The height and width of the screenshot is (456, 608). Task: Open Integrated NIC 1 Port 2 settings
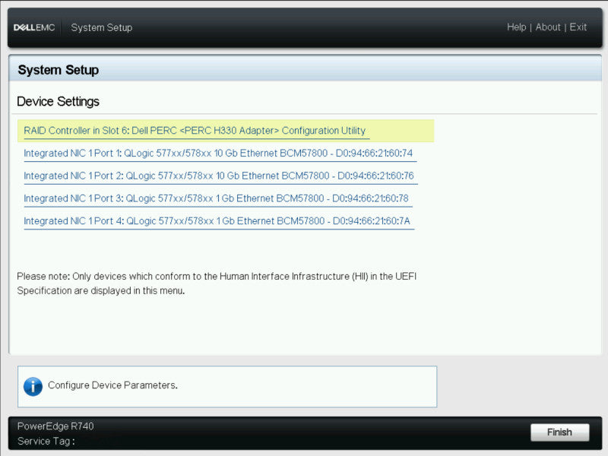click(219, 176)
